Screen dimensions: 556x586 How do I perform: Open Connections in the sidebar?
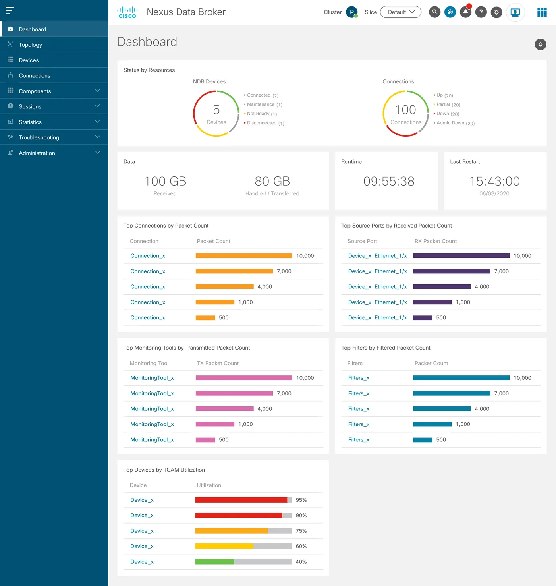pyautogui.click(x=54, y=75)
